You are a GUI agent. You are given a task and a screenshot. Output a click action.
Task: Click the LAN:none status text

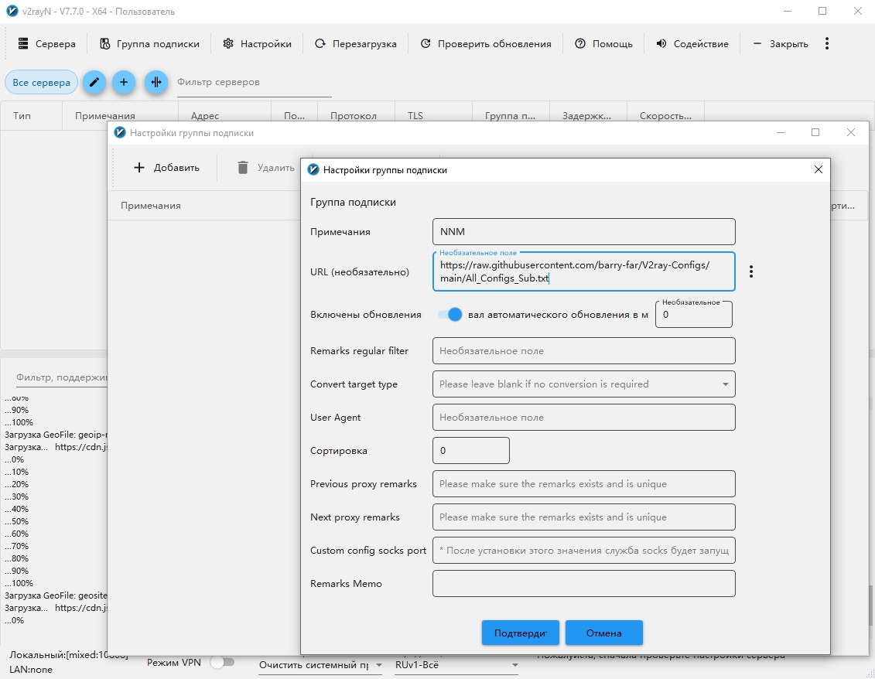point(31,670)
